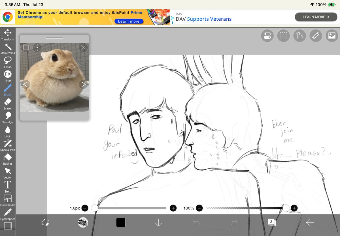Screen dimensions: 340x236
Task: Open the black color swatch
Action: pyautogui.click(x=121, y=222)
